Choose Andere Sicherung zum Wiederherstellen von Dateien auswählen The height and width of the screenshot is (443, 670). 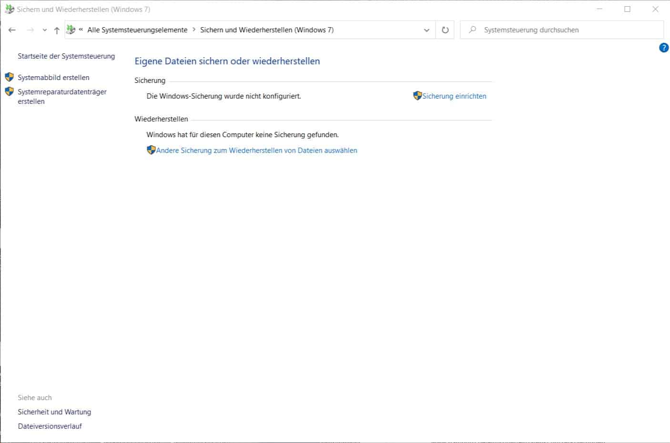coord(256,151)
